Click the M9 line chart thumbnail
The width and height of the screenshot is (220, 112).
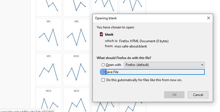pos(49,69)
